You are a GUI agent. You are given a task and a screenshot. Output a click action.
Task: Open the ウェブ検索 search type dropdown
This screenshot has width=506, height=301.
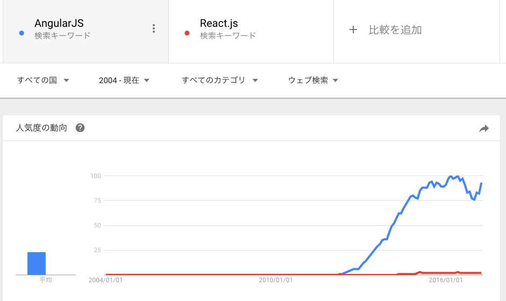point(313,80)
